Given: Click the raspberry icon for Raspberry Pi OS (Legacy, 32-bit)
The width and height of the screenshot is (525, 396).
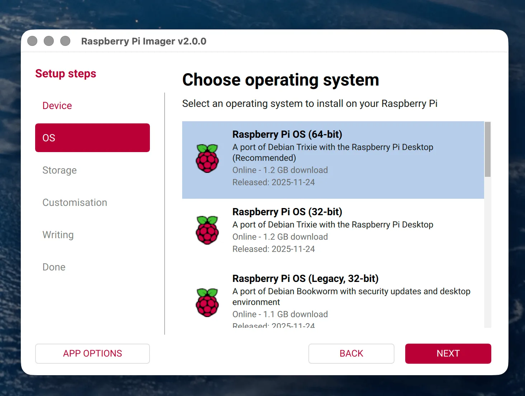Looking at the screenshot, I should click(207, 302).
